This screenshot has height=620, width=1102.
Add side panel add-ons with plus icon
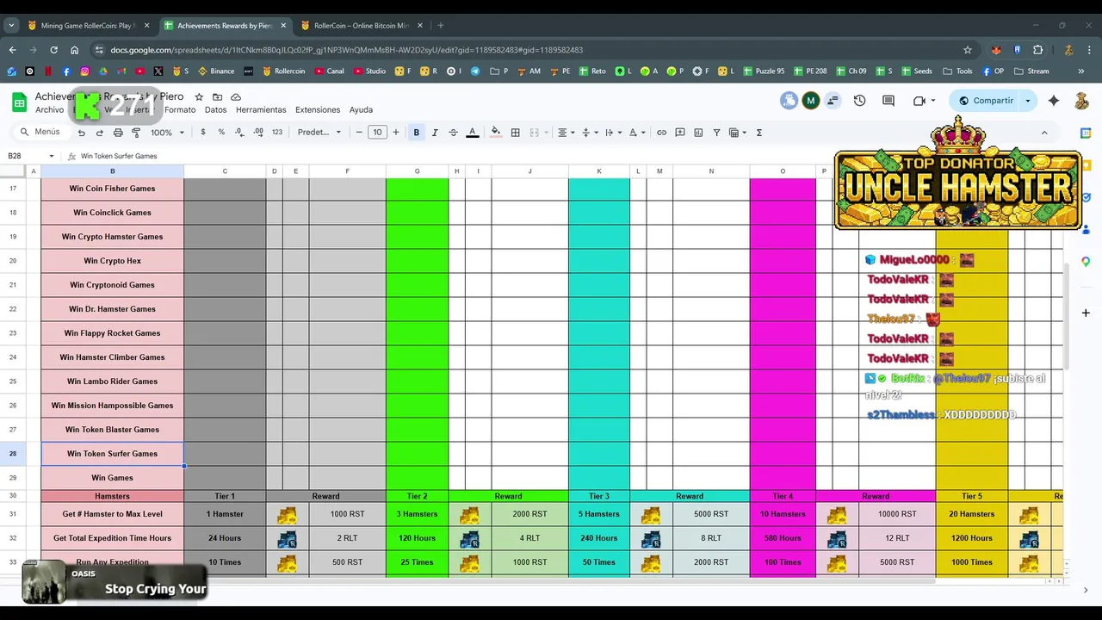tap(1086, 313)
